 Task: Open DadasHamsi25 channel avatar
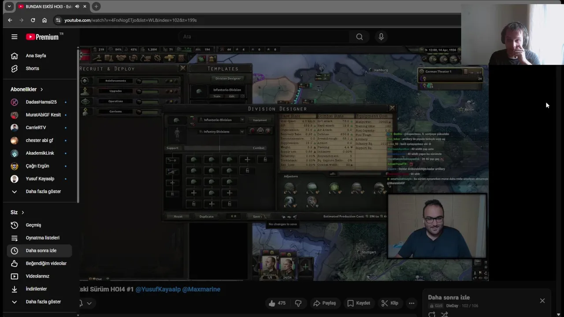pyautogui.click(x=15, y=102)
